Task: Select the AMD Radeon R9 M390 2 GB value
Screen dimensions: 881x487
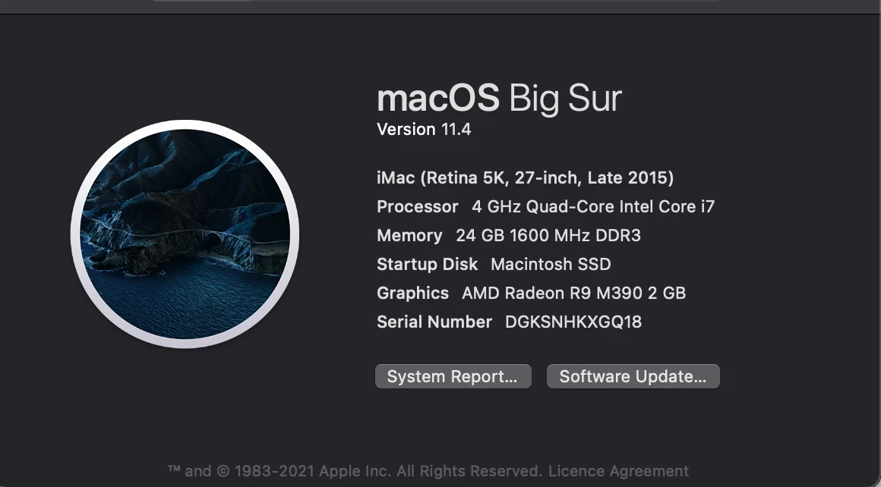Action: click(x=573, y=293)
